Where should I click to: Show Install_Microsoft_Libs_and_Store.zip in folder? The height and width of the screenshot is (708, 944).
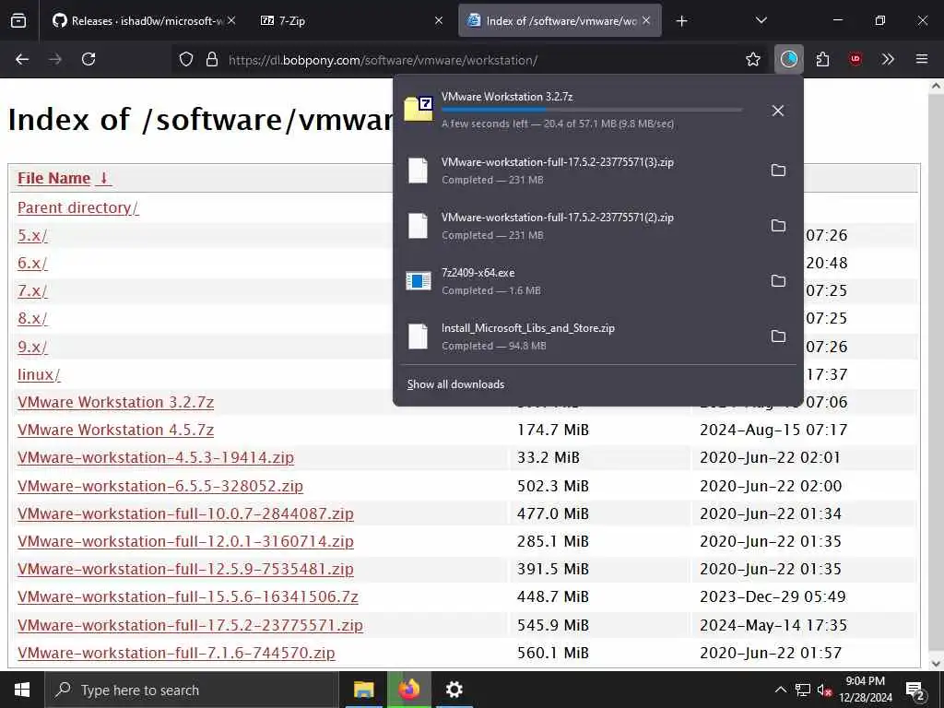pos(778,336)
